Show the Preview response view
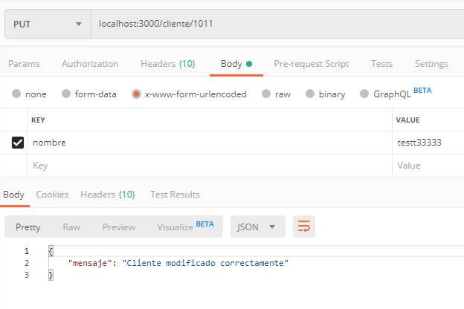Image resolution: width=464 pixels, height=309 pixels. tap(119, 227)
